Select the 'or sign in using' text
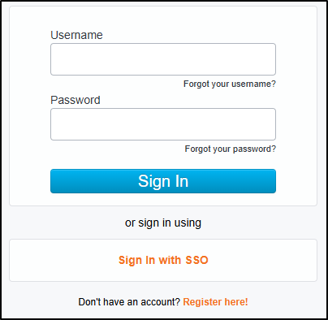Screen dimensions: 328x320 coord(163,223)
